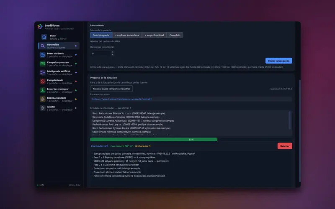Click the Duración: 6 min 45 s text
This screenshot has width=335, height=209.
pyautogui.click(x=281, y=89)
